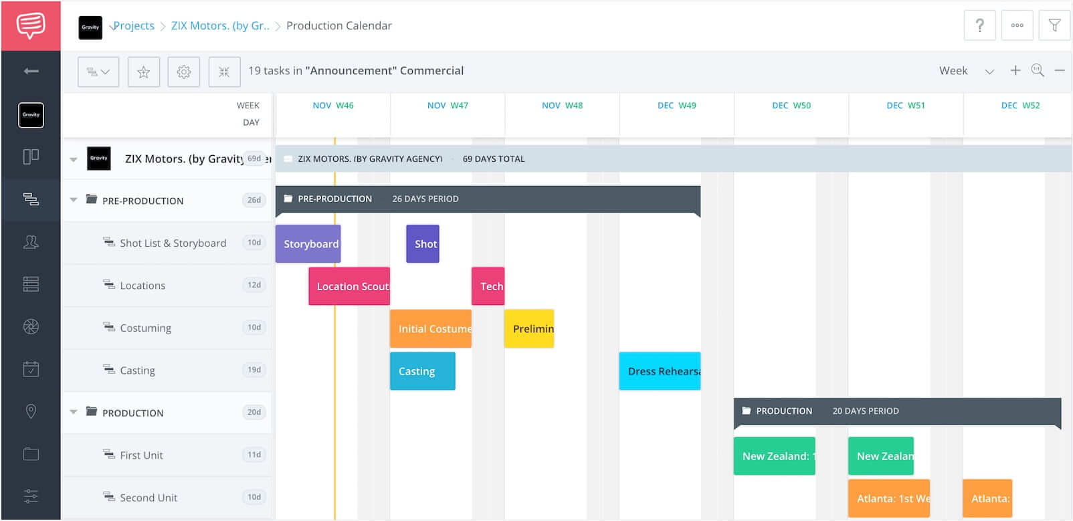Click the 69d badge on ZIX Motors row
Screen dimensions: 1073x521
point(254,159)
